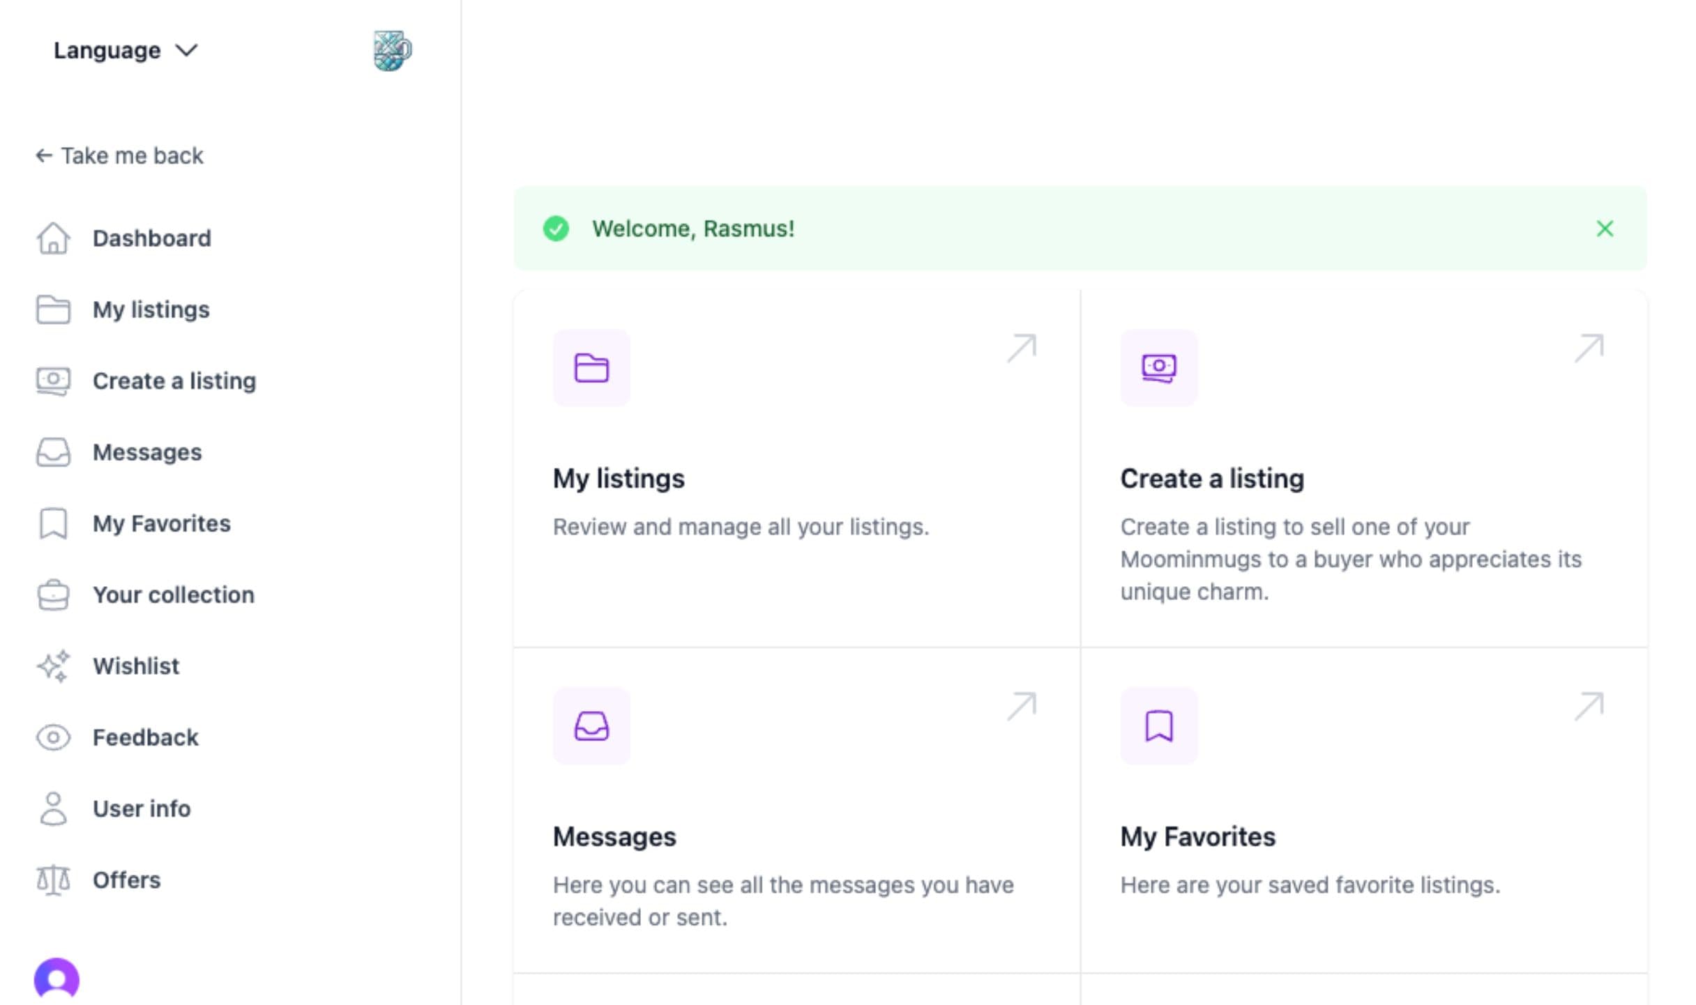The height and width of the screenshot is (1005, 1696).
Task: Click the arrow on the My Favorites card
Action: [1589, 706]
